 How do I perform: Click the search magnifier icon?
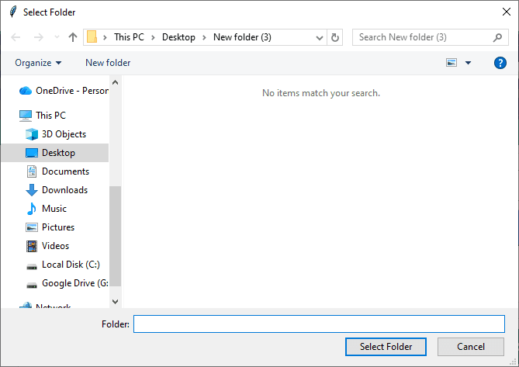pyautogui.click(x=497, y=37)
